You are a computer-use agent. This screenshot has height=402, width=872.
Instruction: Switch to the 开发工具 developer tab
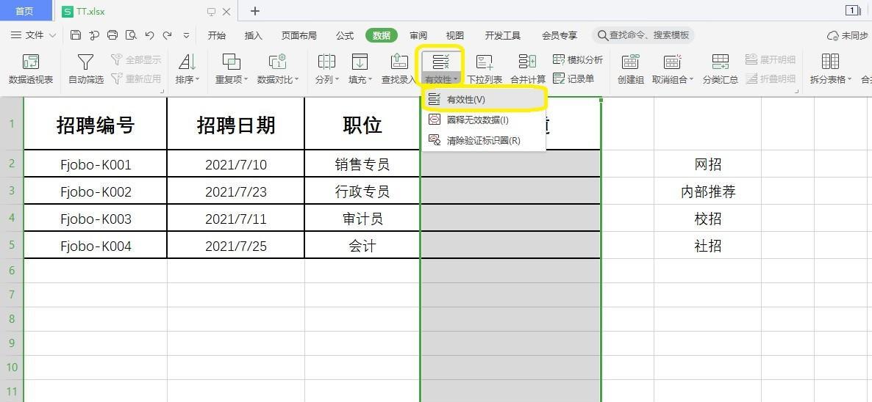[503, 35]
